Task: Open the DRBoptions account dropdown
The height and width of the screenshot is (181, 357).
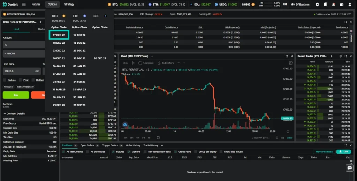Action: (301, 5)
